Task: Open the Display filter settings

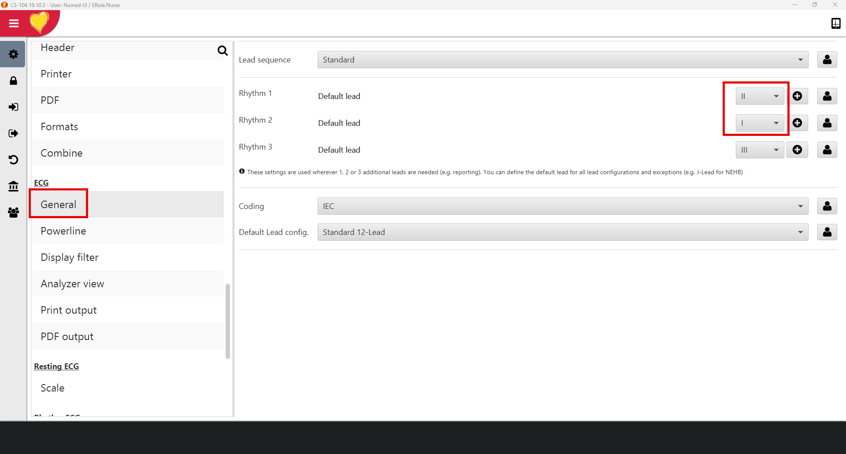Action: coord(70,257)
